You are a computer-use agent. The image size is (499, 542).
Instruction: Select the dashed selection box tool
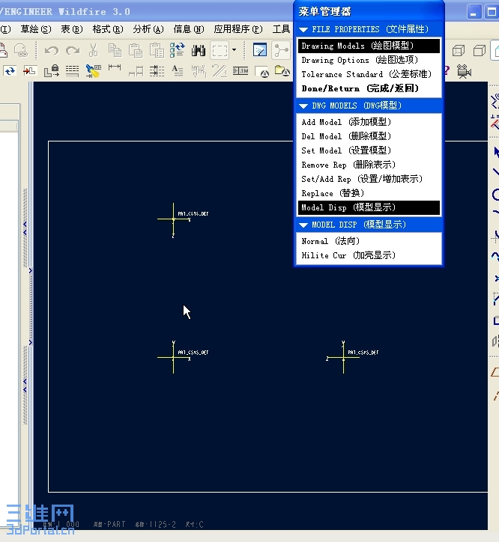[x=220, y=50]
